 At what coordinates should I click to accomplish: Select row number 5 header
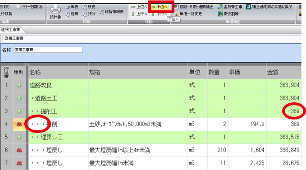[x=7, y=137]
